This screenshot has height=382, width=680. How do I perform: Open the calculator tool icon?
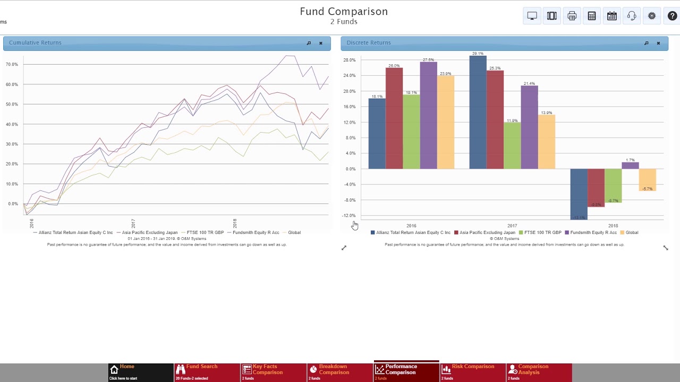pyautogui.click(x=592, y=16)
